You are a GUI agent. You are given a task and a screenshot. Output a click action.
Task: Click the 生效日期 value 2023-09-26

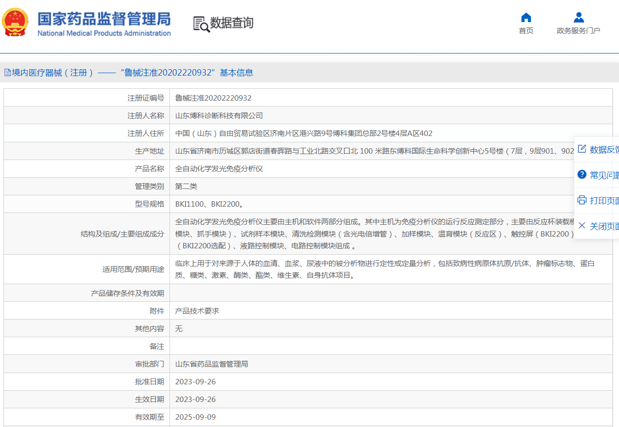(196, 400)
